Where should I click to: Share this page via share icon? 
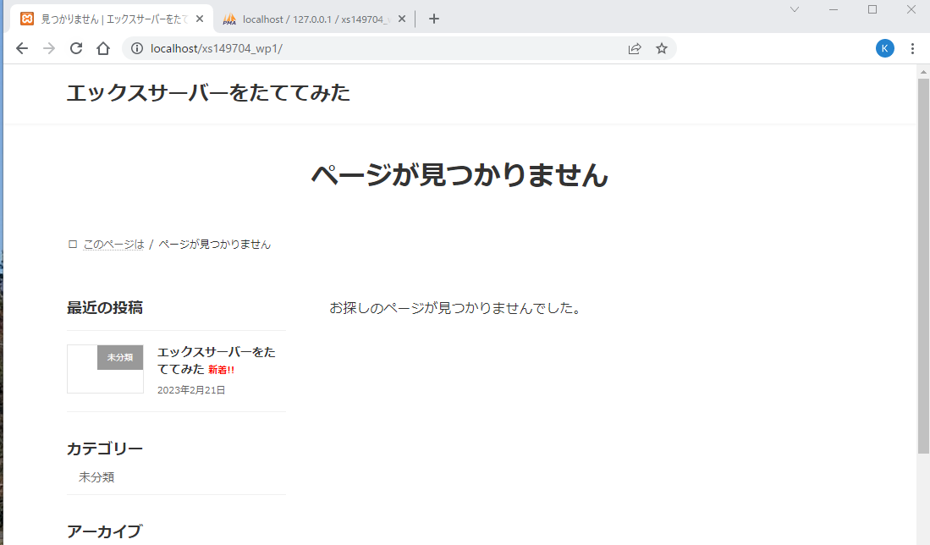635,48
